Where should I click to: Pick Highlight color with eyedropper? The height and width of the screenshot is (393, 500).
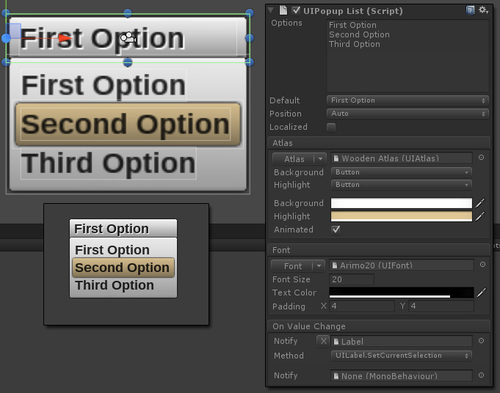480,216
